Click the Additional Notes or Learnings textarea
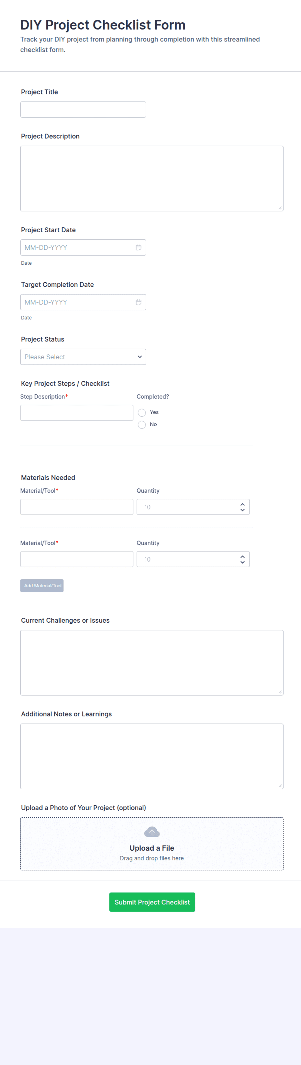 152,756
